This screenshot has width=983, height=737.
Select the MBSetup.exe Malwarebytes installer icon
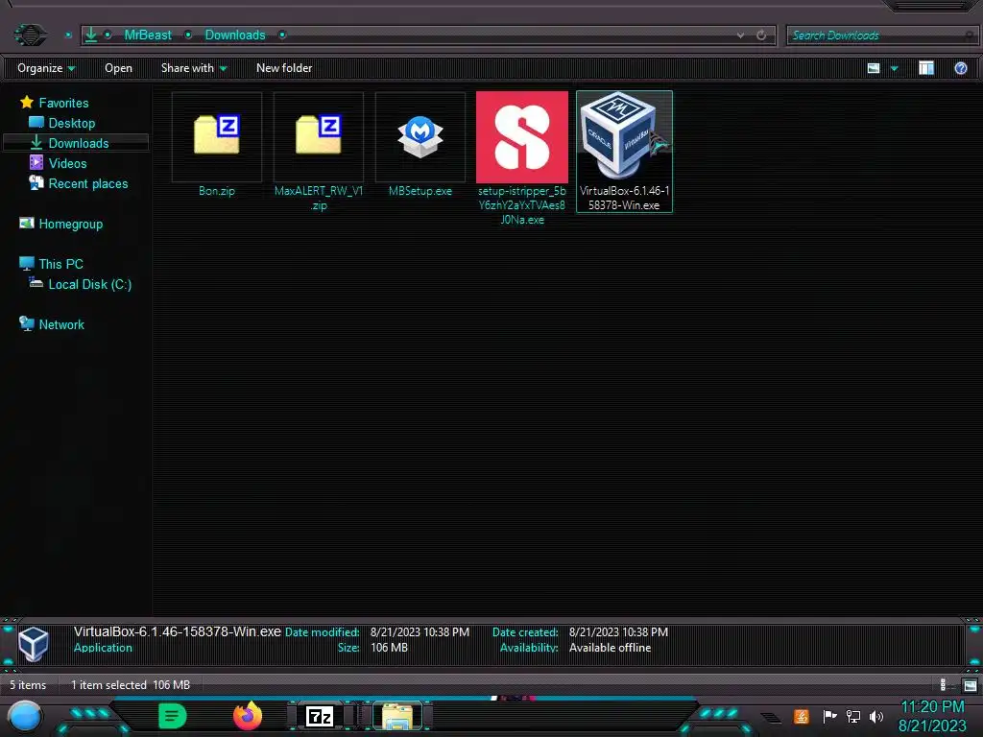click(420, 136)
